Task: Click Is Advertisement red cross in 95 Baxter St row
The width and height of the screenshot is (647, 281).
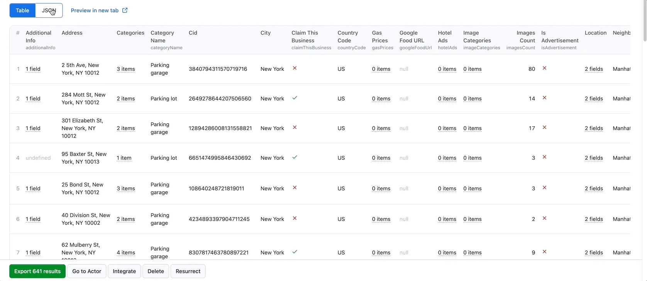Action: [544, 157]
